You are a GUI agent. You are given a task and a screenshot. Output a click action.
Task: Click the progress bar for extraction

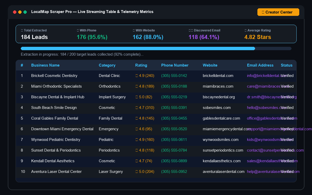click(x=156, y=48)
